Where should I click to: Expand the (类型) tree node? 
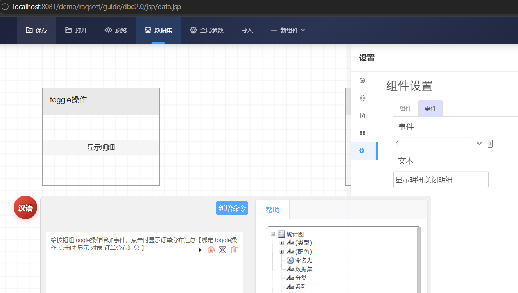click(281, 243)
